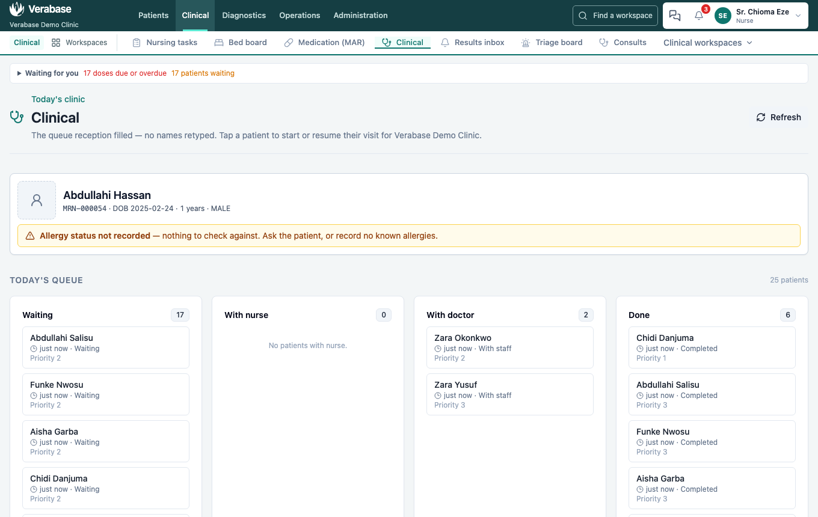Switch to the Bed board tab
Viewport: 818px width, 517px height.
coord(240,43)
